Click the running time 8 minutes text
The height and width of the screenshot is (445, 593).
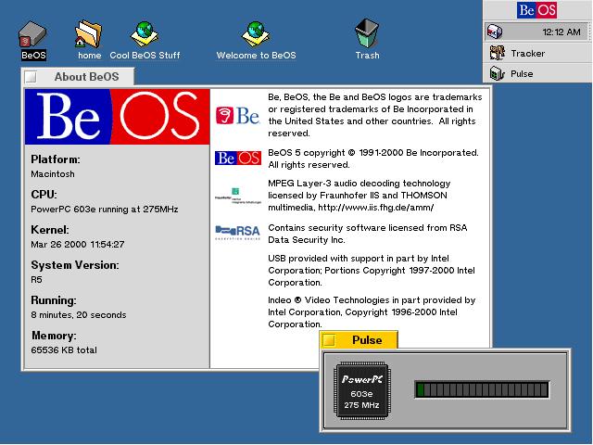[78, 315]
